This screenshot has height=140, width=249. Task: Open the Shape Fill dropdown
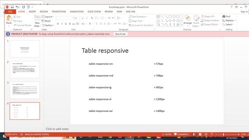tap(208, 16)
